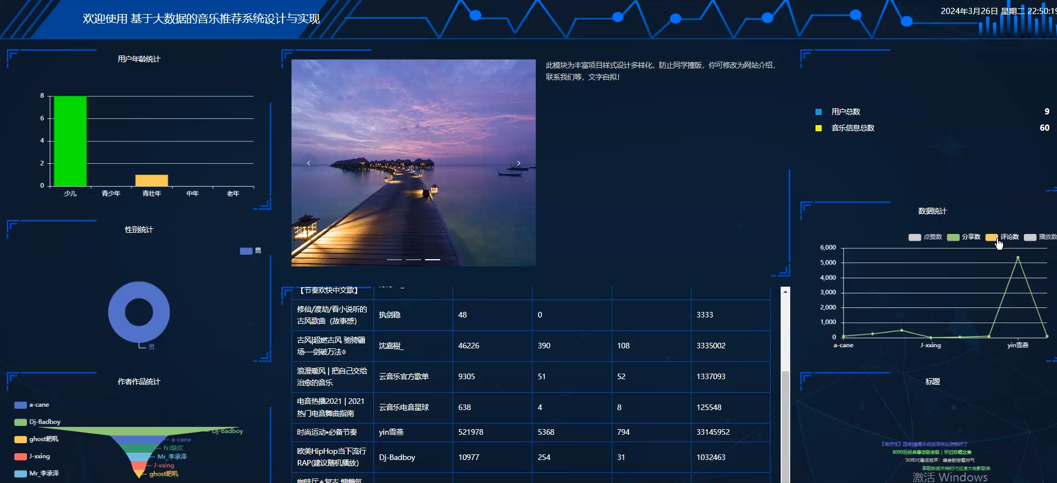This screenshot has width=1057, height=483.
Task: Select the red J-xxing funnel segment
Action: [139, 466]
